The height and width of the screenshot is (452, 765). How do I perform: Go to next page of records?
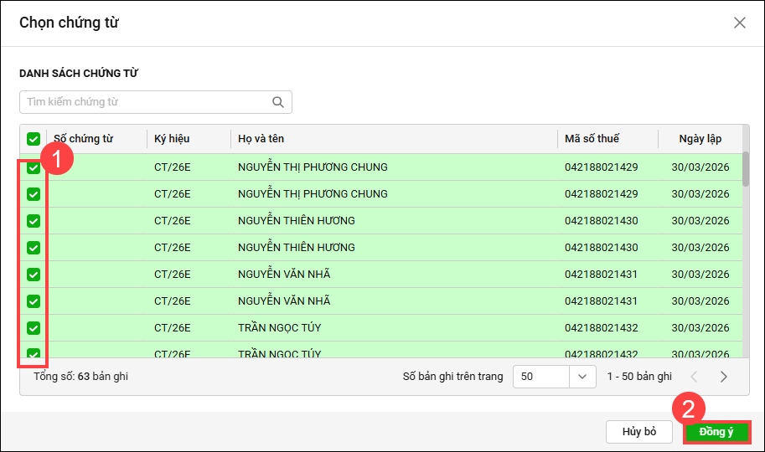click(x=723, y=377)
